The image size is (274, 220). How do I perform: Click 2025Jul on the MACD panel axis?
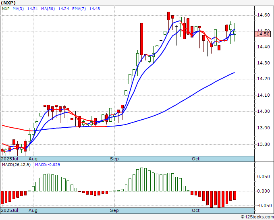click(x=10, y=210)
